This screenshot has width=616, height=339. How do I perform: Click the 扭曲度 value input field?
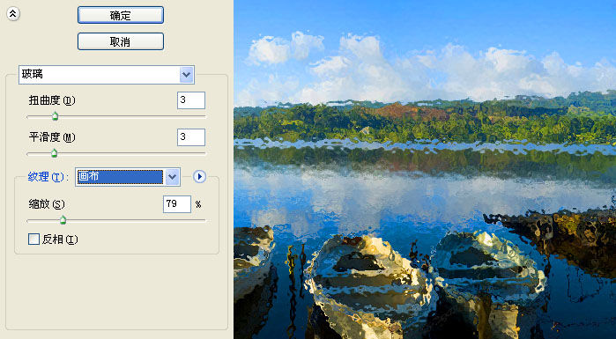(191, 100)
